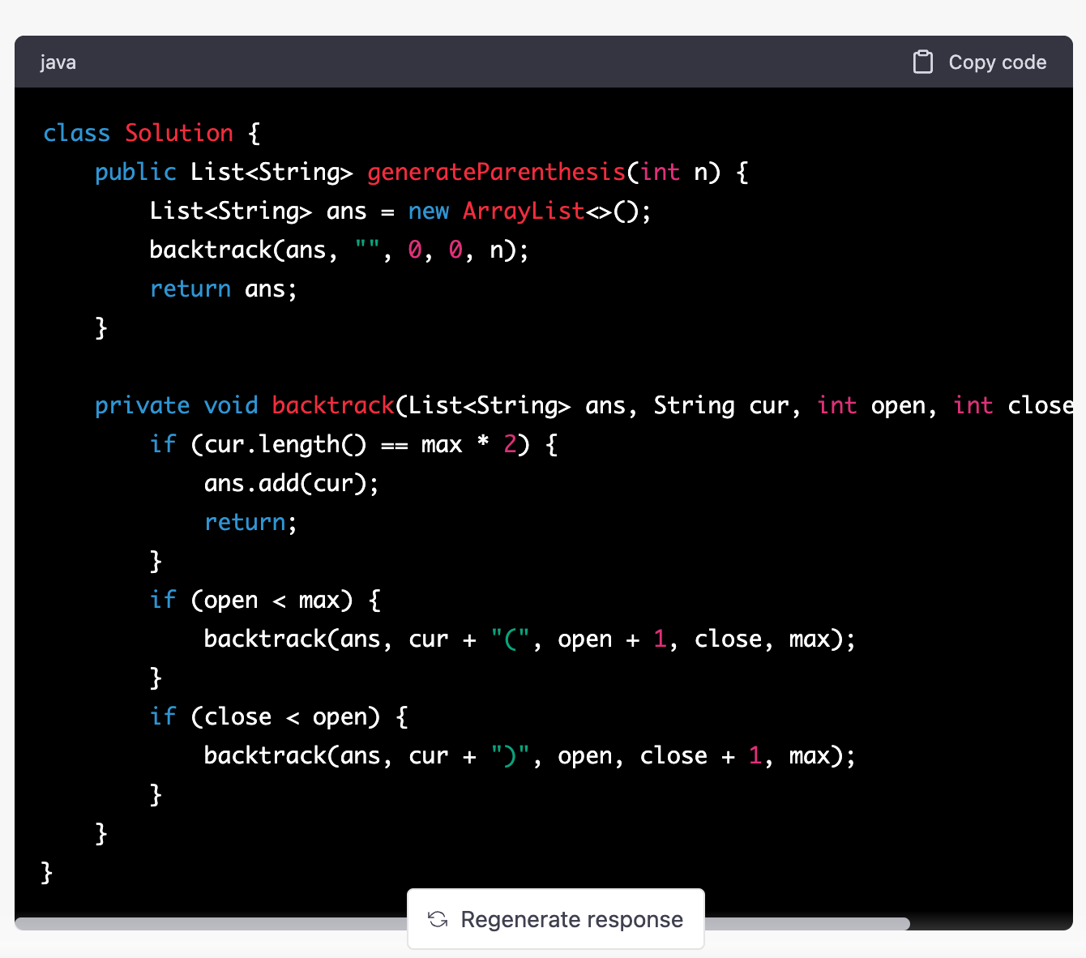Viewport: 1086px width, 958px height.
Task: Click the line adding "(" to cur
Action: [529, 639]
